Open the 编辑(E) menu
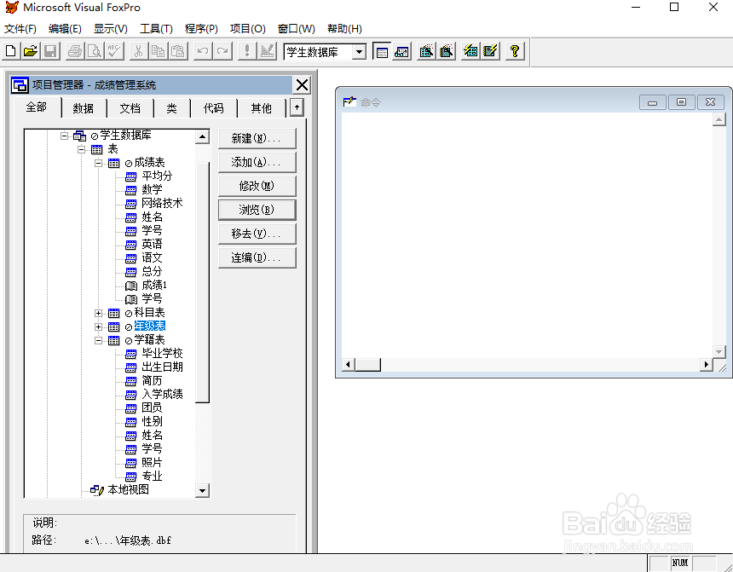This screenshot has height=572, width=733. coord(65,28)
